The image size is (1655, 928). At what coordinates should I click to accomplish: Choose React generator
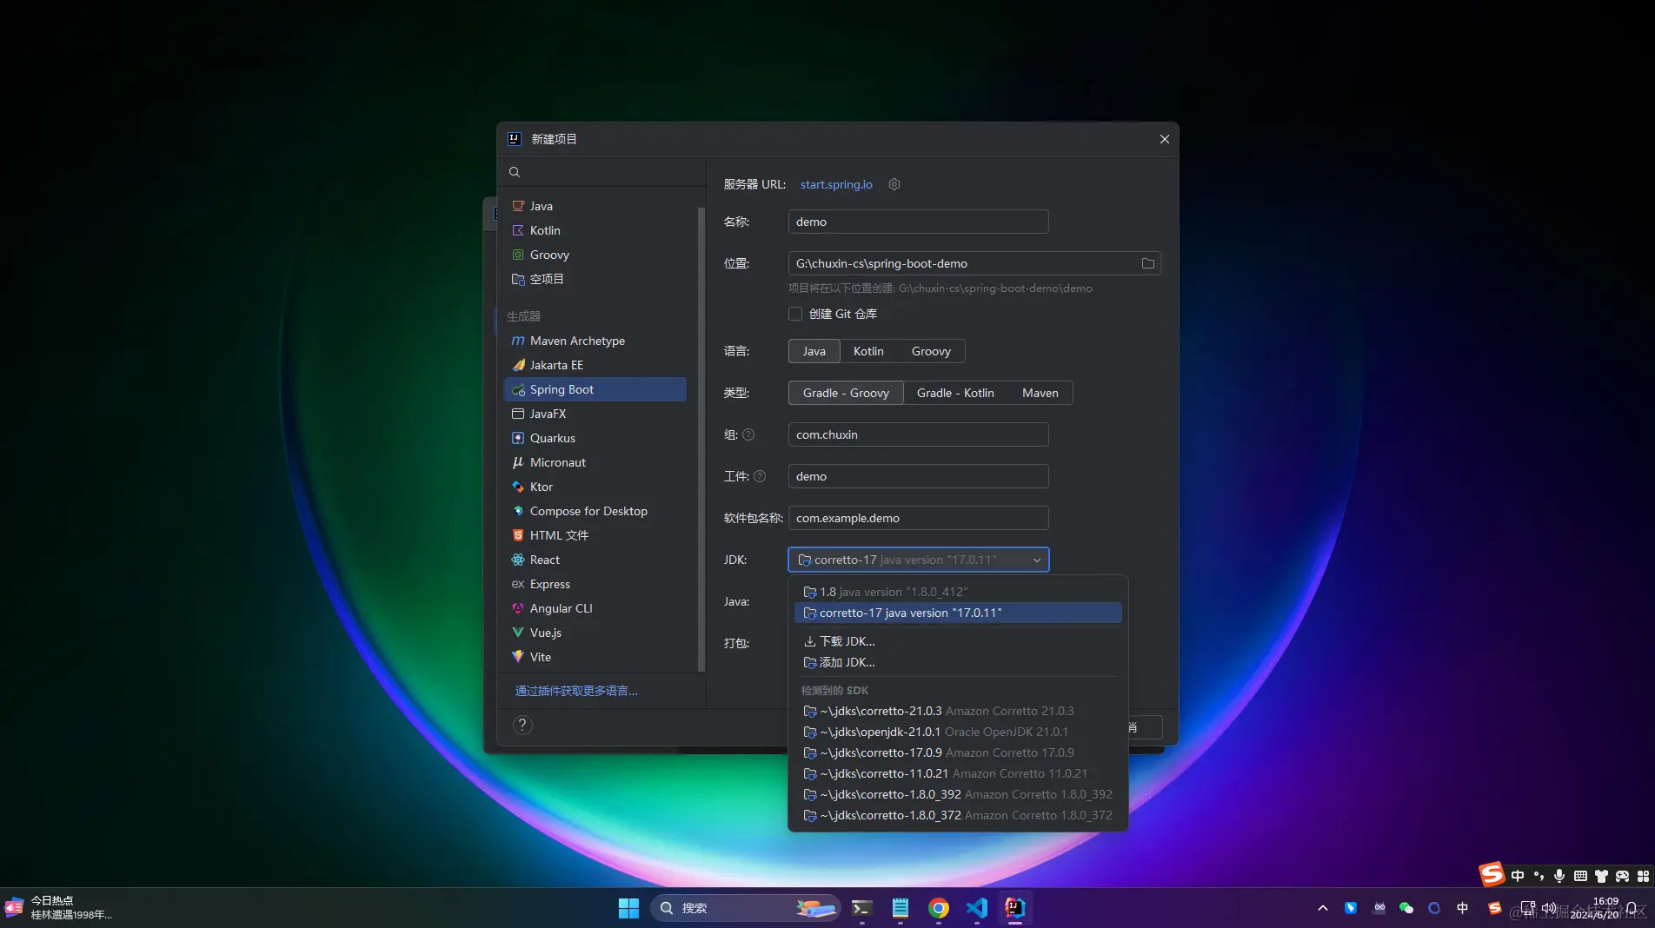tap(595, 560)
